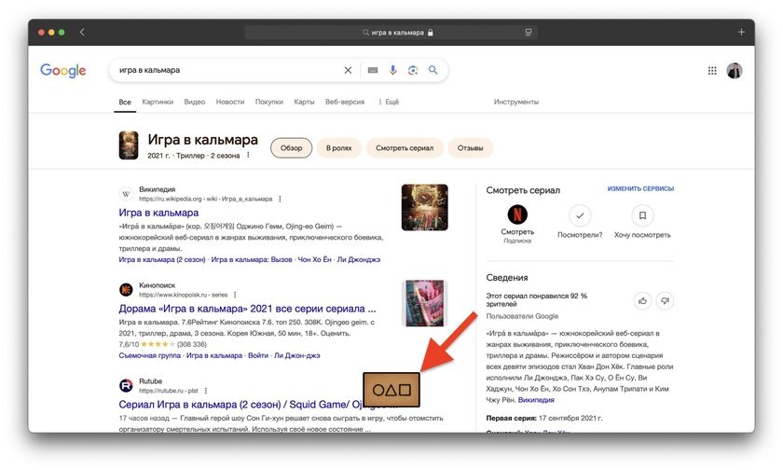
Task: Open a new tab with plus icon
Action: point(741,32)
